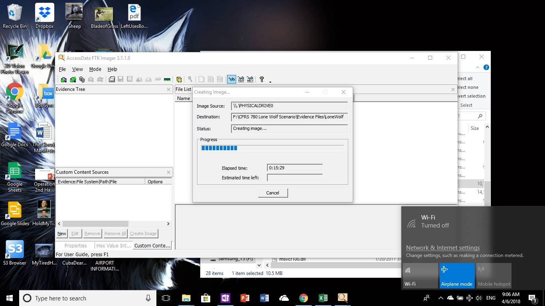Open the Action Center notifications icon
The image size is (545, 306).
(x=532, y=298)
